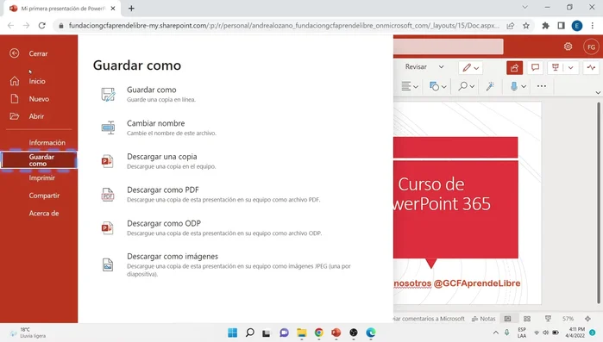Click the Cambiar nombre rename icon
The height and width of the screenshot is (342, 603).
pyautogui.click(x=108, y=127)
